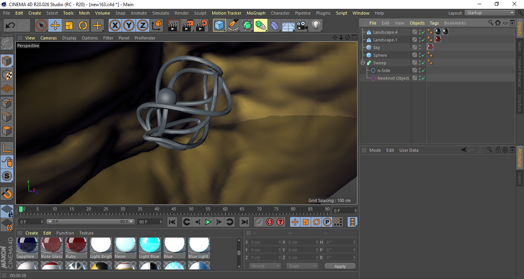Activate the Move tool
This screenshot has height=279, width=524.
55,26
